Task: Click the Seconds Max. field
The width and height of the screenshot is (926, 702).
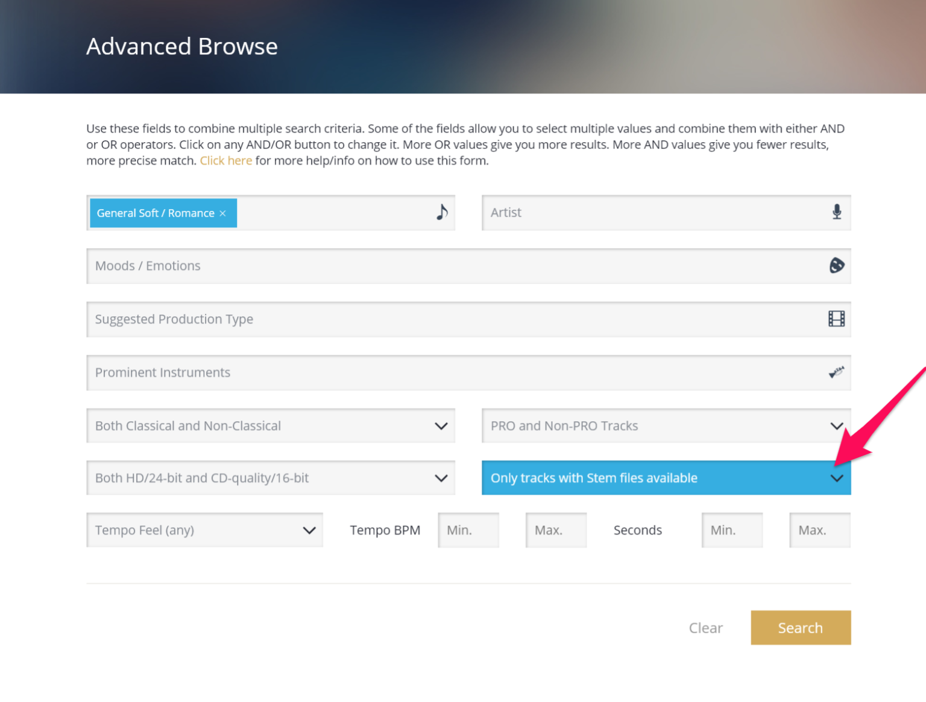Action: (819, 530)
